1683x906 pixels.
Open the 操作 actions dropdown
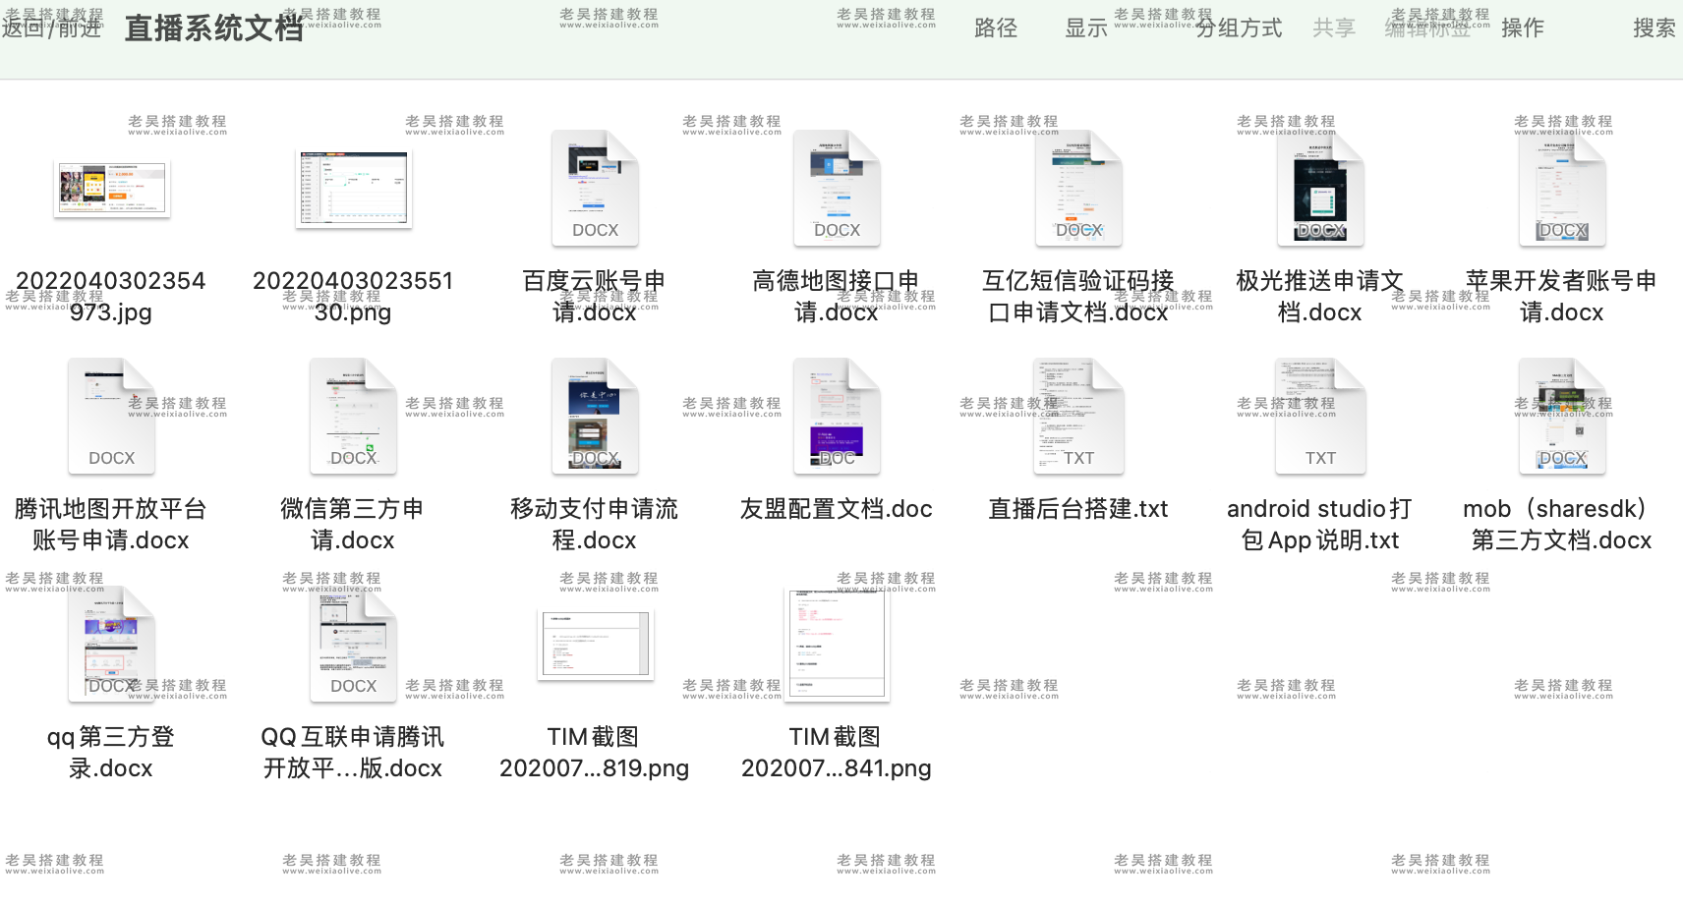1522,28
